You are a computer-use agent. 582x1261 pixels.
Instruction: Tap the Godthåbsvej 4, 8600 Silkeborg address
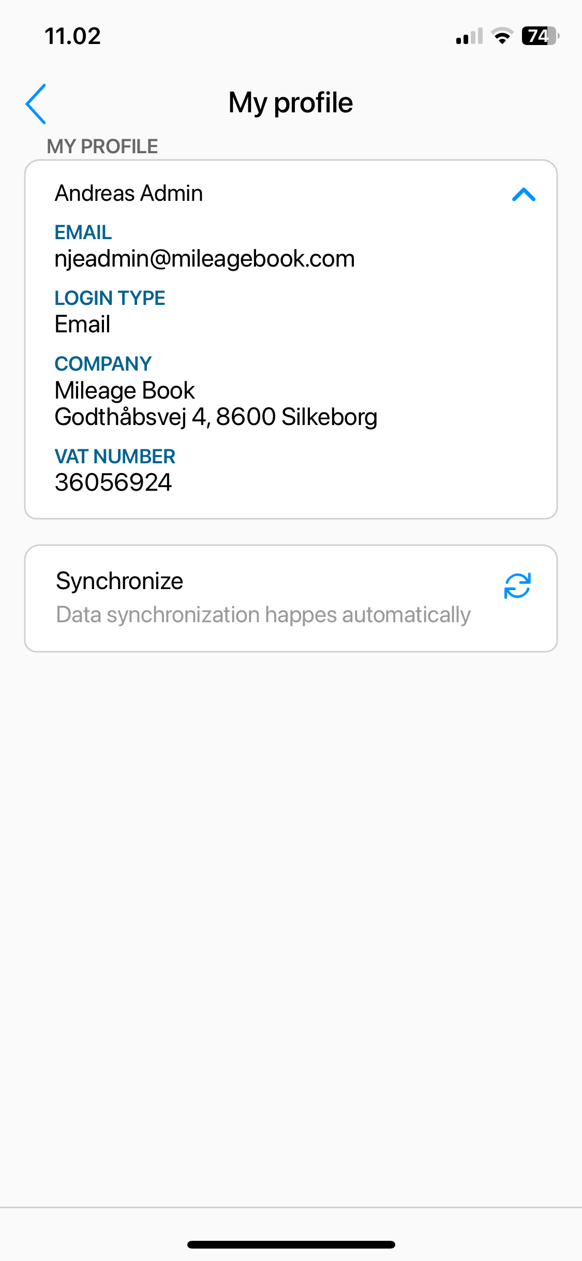click(216, 417)
